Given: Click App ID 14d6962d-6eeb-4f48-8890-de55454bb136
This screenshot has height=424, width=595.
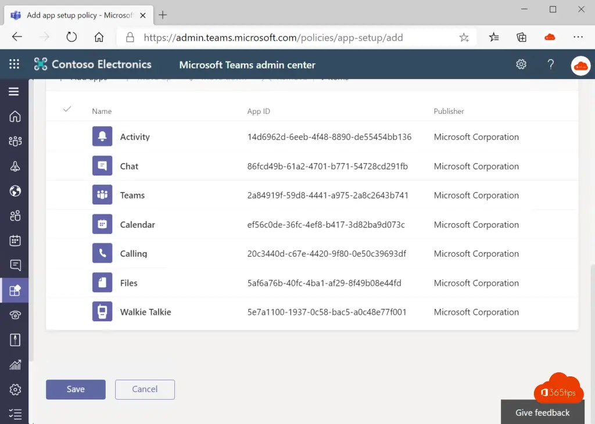Looking at the screenshot, I should [x=329, y=137].
